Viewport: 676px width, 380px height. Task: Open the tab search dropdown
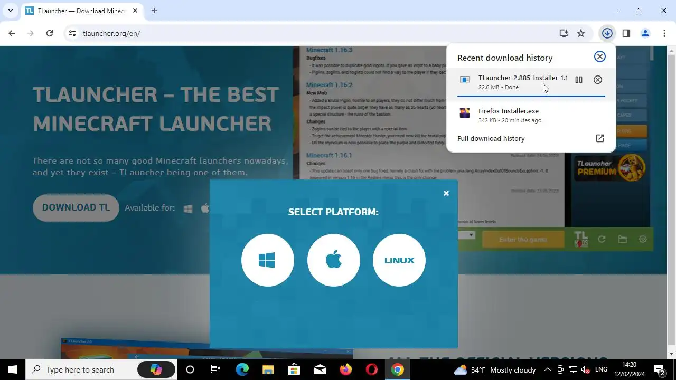[x=10, y=11]
